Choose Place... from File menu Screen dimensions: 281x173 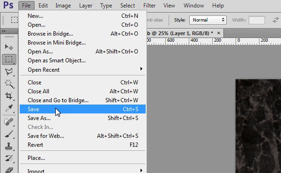(x=82, y=158)
